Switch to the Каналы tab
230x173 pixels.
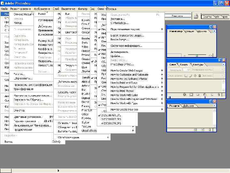[x=184, y=65]
